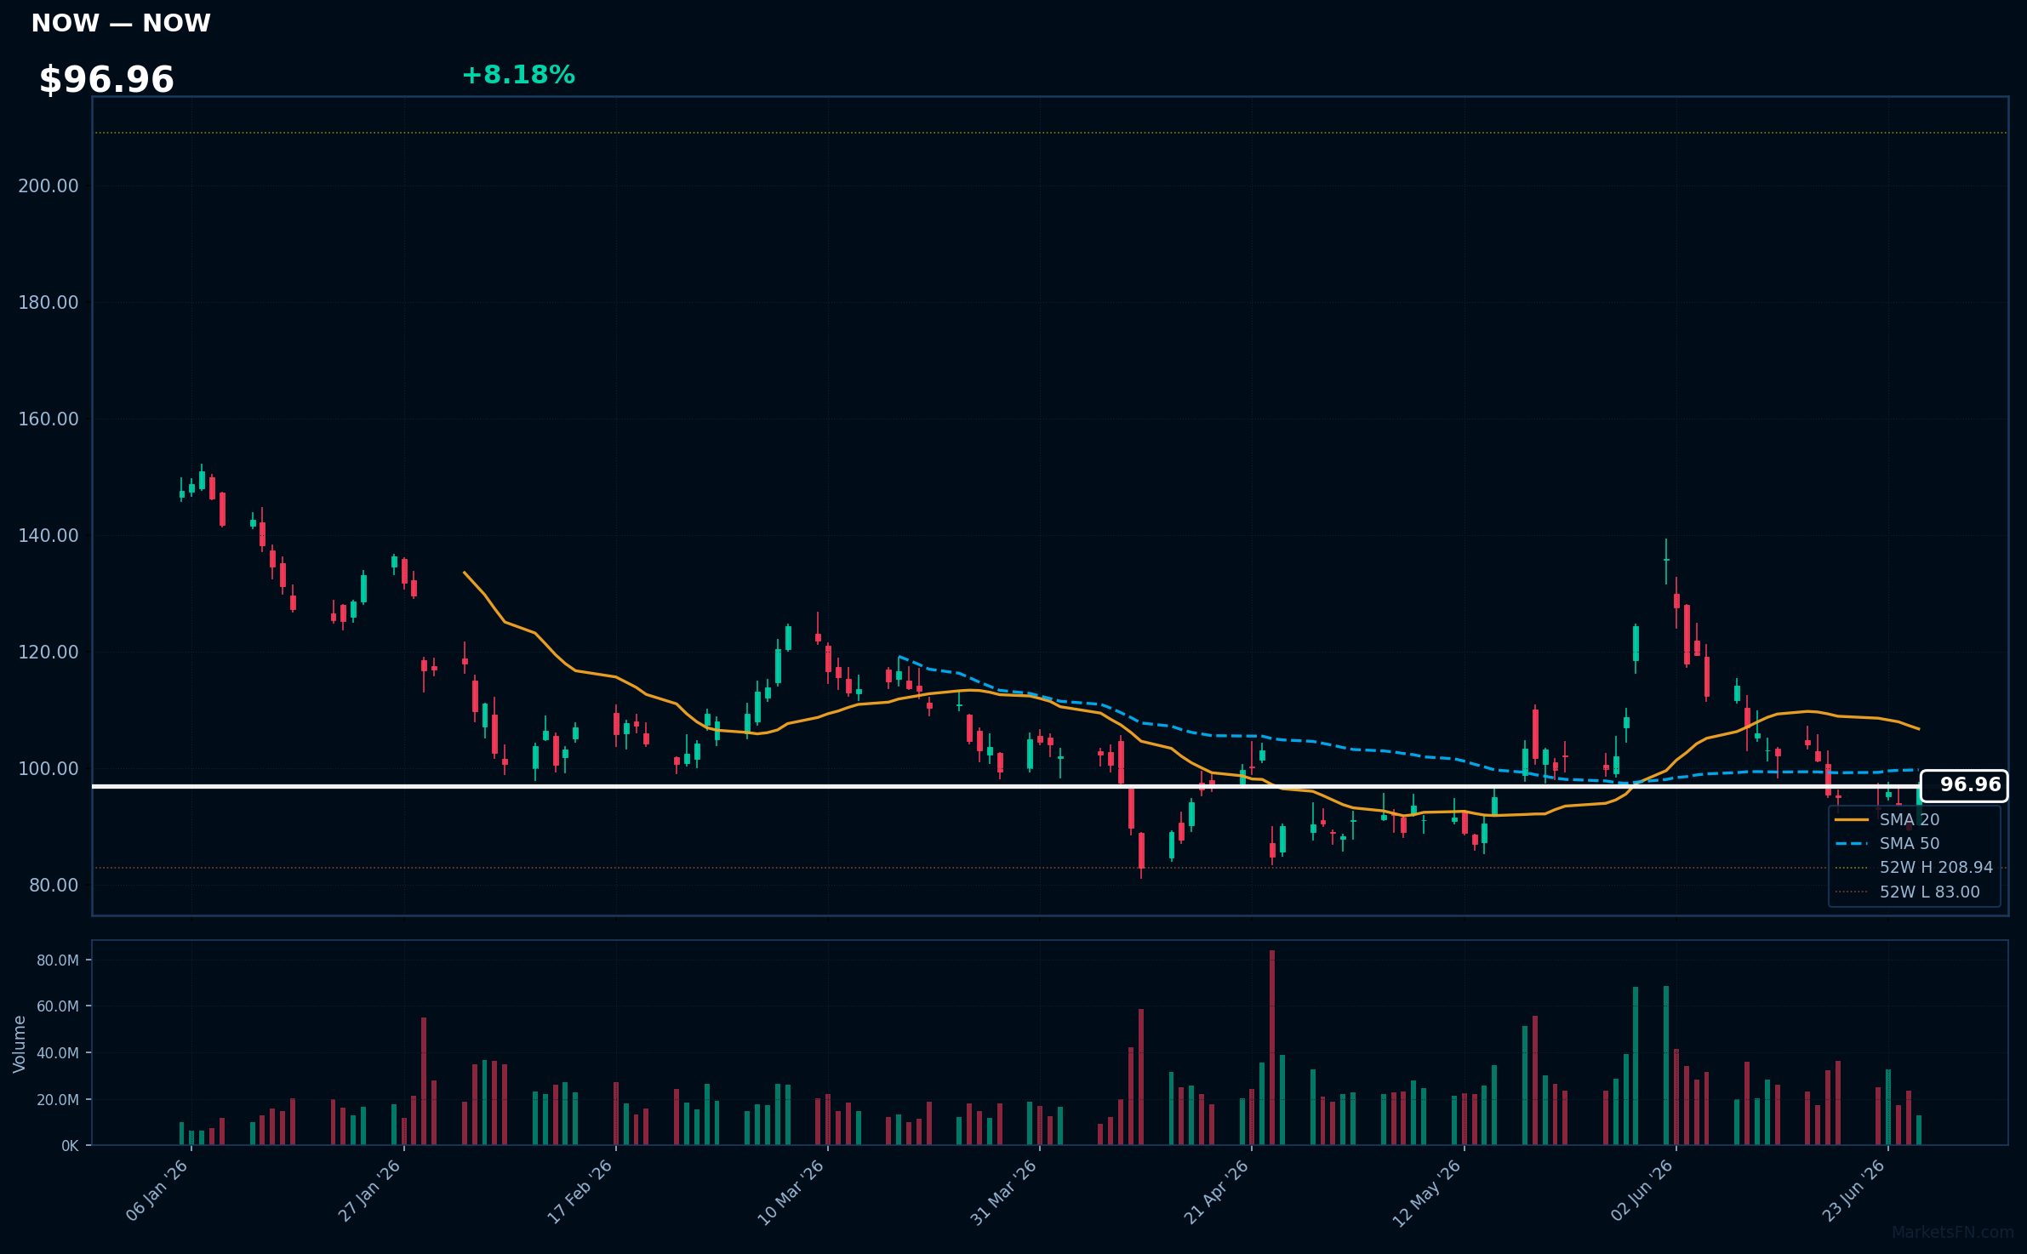This screenshot has width=2027, height=1254.
Task: Click the 12 May '26 date label
Action: [x=1427, y=1194]
